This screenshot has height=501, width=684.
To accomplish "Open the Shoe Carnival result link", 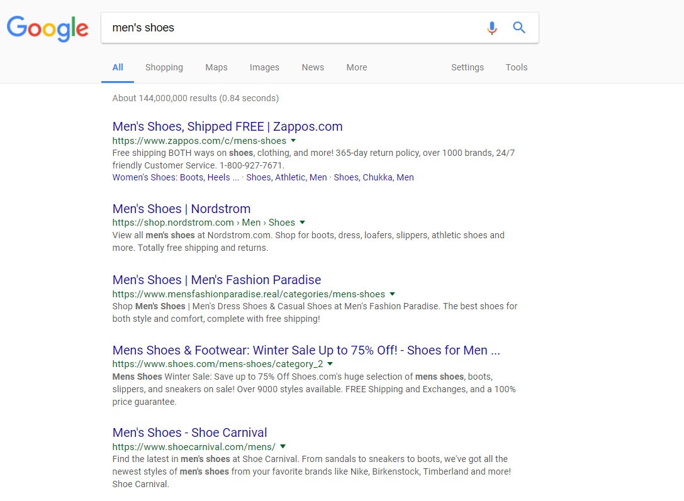I will tap(189, 432).
